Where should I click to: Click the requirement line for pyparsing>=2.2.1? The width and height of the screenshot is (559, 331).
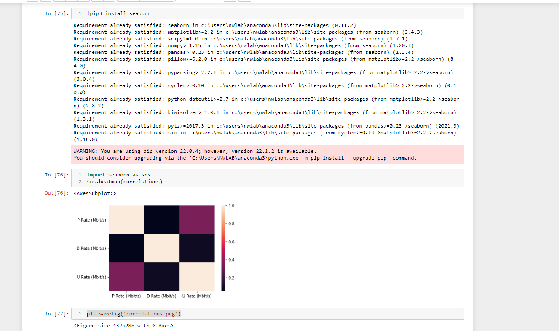coord(263,76)
